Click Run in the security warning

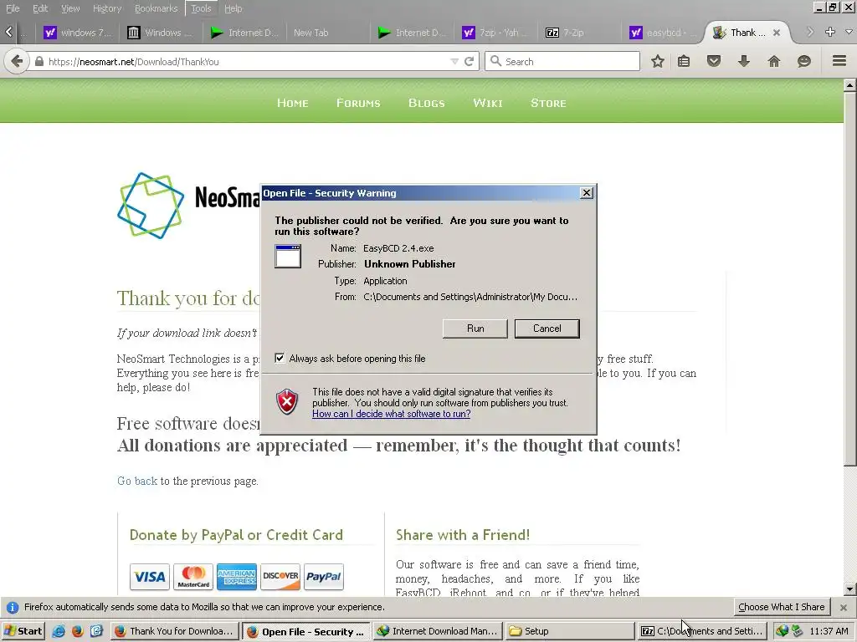tap(475, 328)
